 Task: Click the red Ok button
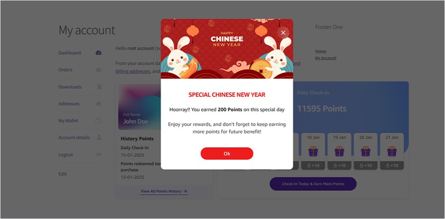(227, 153)
